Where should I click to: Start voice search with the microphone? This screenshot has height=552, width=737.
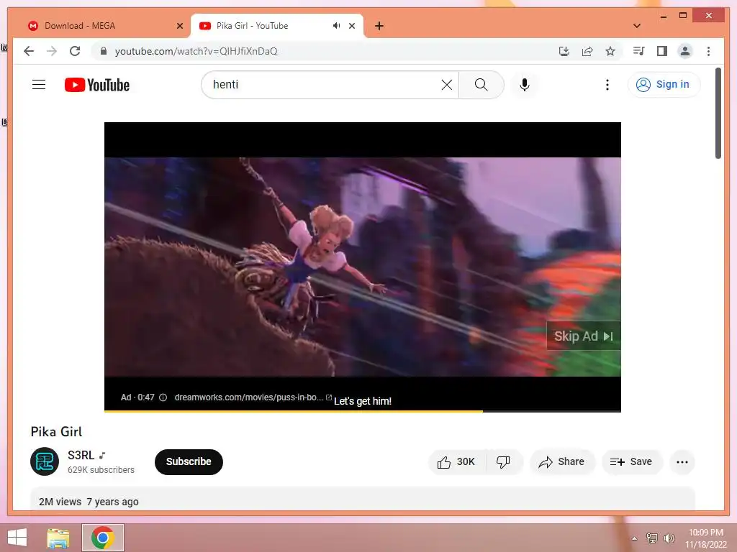[525, 85]
